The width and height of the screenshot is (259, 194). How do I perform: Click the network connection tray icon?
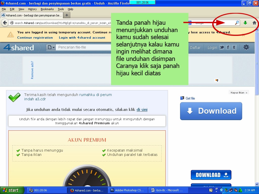(231, 190)
